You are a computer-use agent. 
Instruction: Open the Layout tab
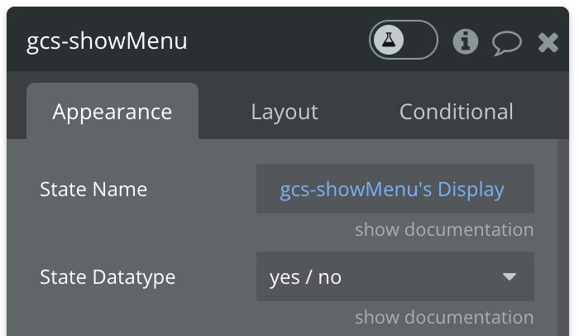(x=285, y=112)
